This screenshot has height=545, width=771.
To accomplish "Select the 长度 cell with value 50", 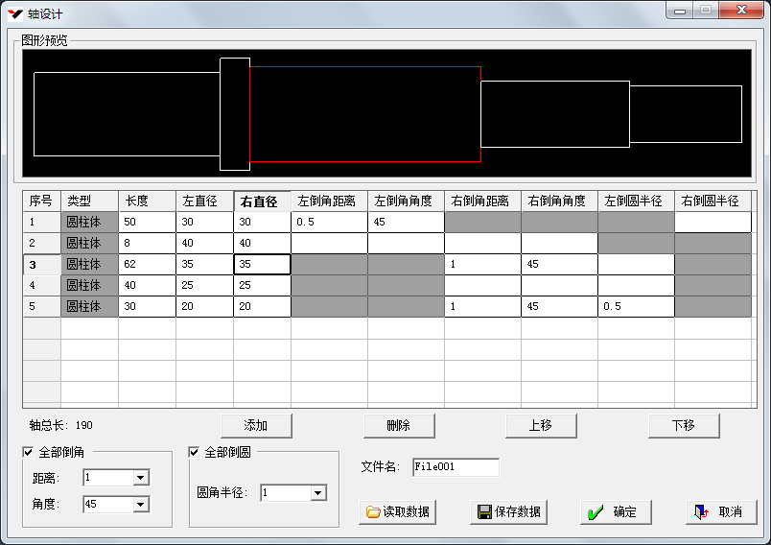I will (147, 223).
